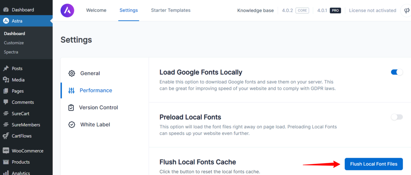Viewport: 411px width, 175px height.
Task: Click the White Label badge icon
Action: tap(72, 125)
